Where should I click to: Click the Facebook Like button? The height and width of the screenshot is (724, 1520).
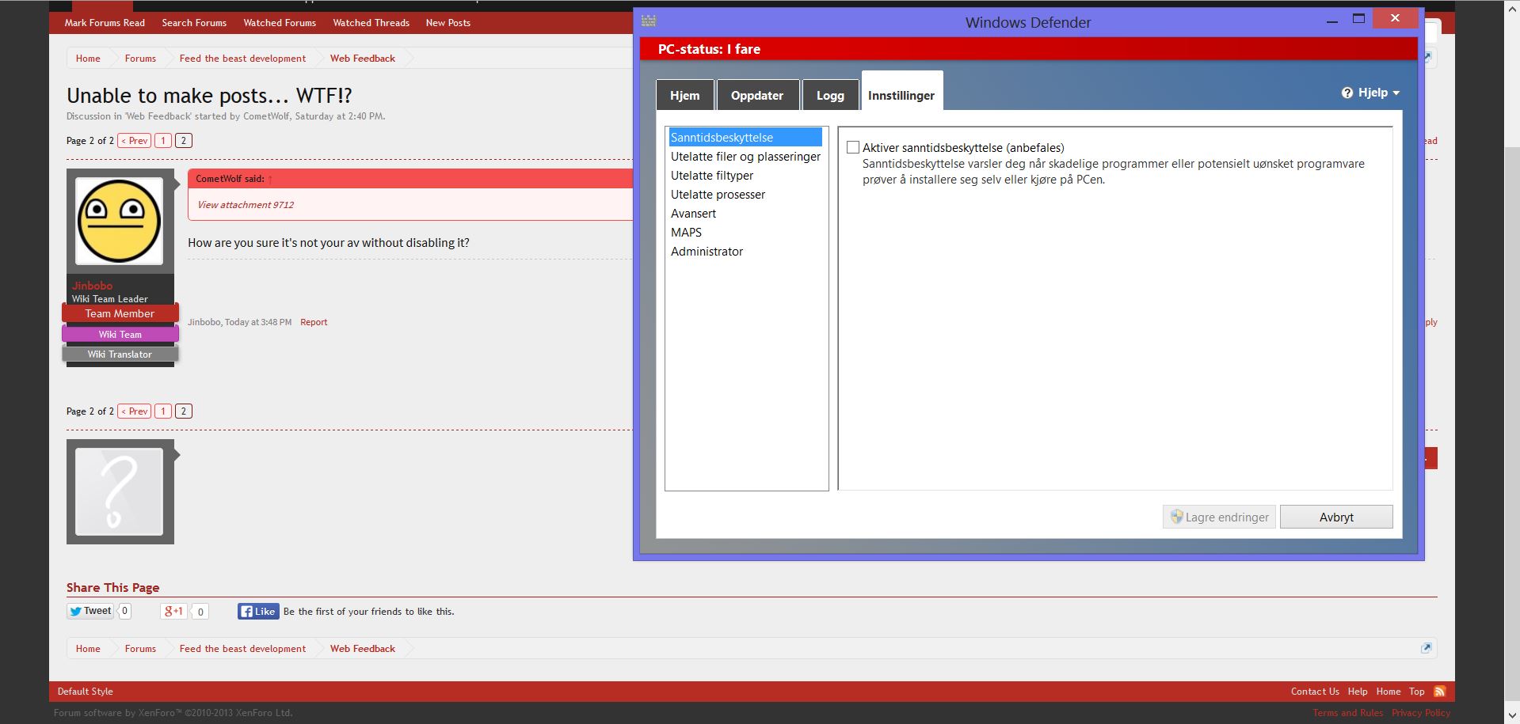click(258, 612)
